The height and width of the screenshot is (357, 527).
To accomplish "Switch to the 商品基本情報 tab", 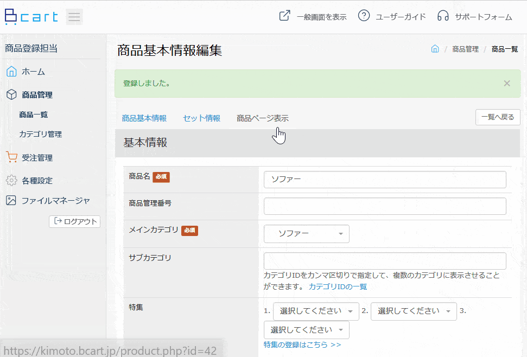I will coord(144,118).
